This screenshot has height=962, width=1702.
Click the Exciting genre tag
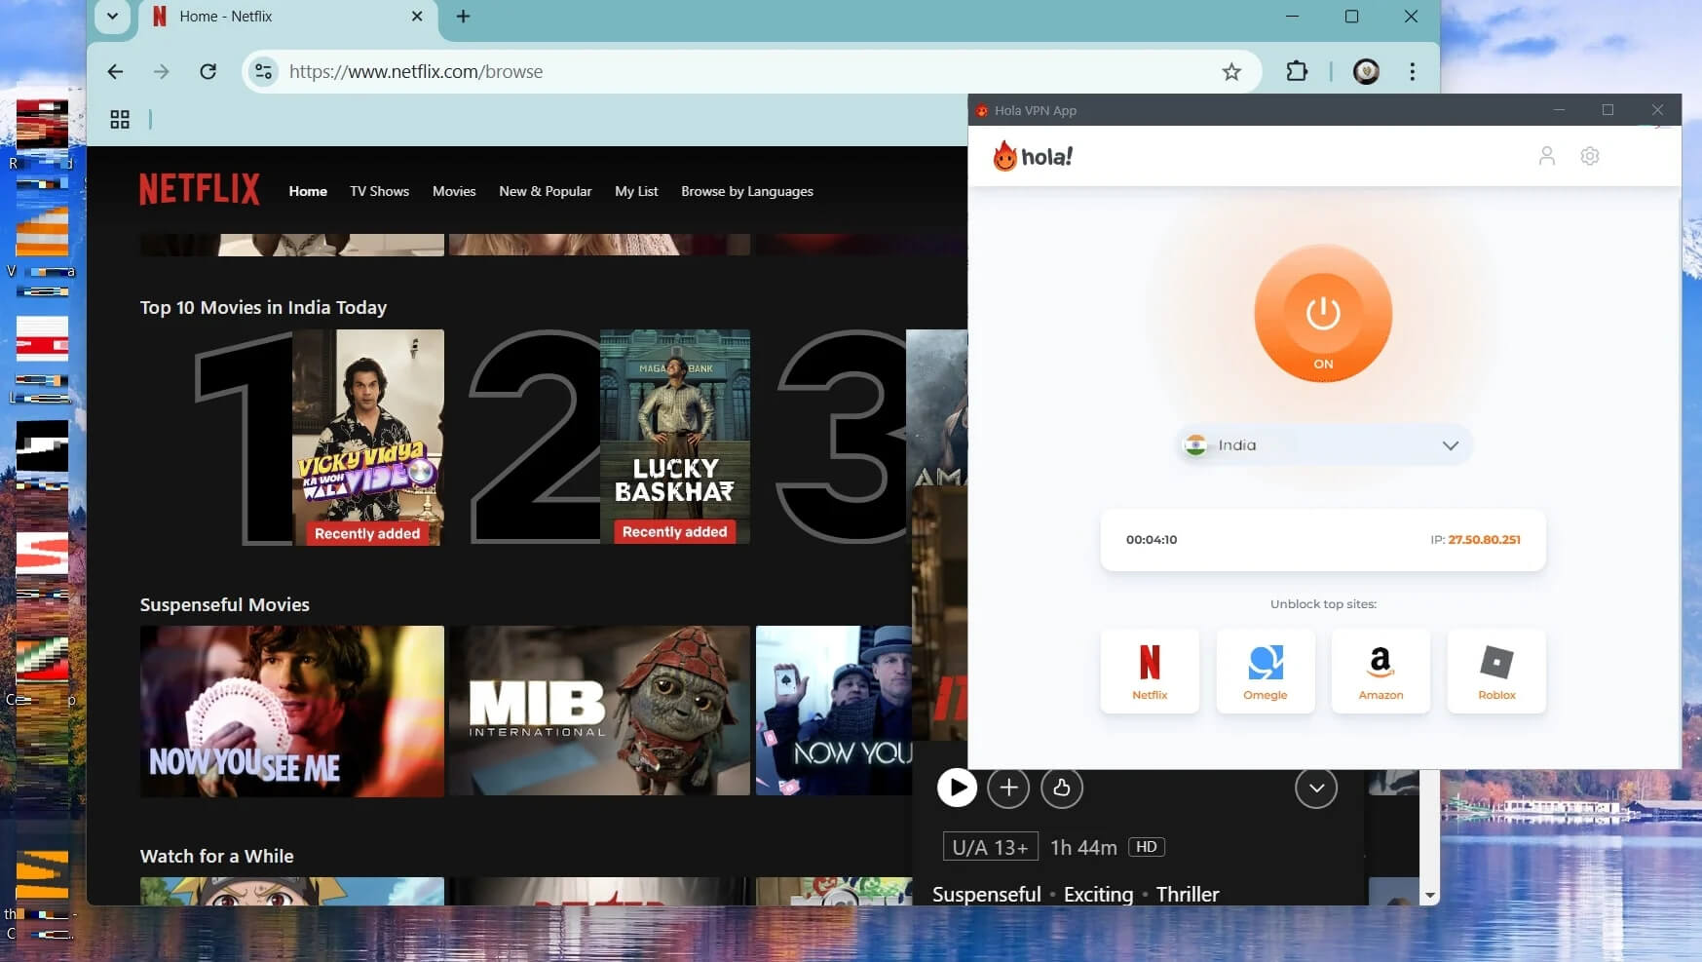(1099, 894)
